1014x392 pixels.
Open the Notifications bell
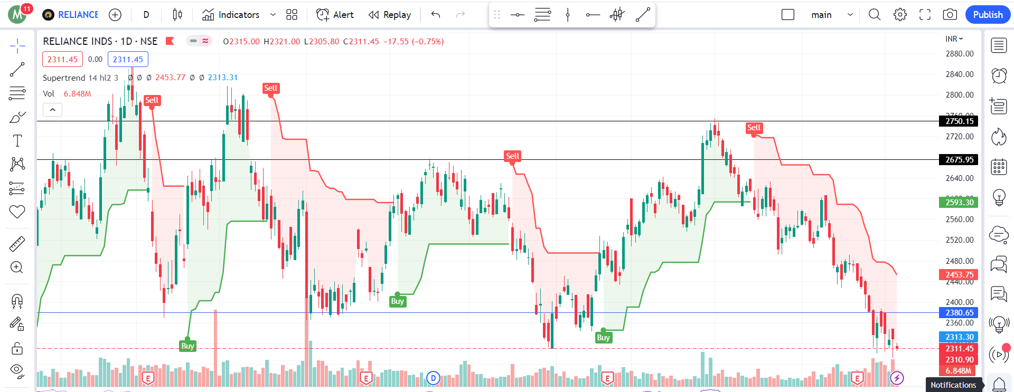(x=999, y=385)
